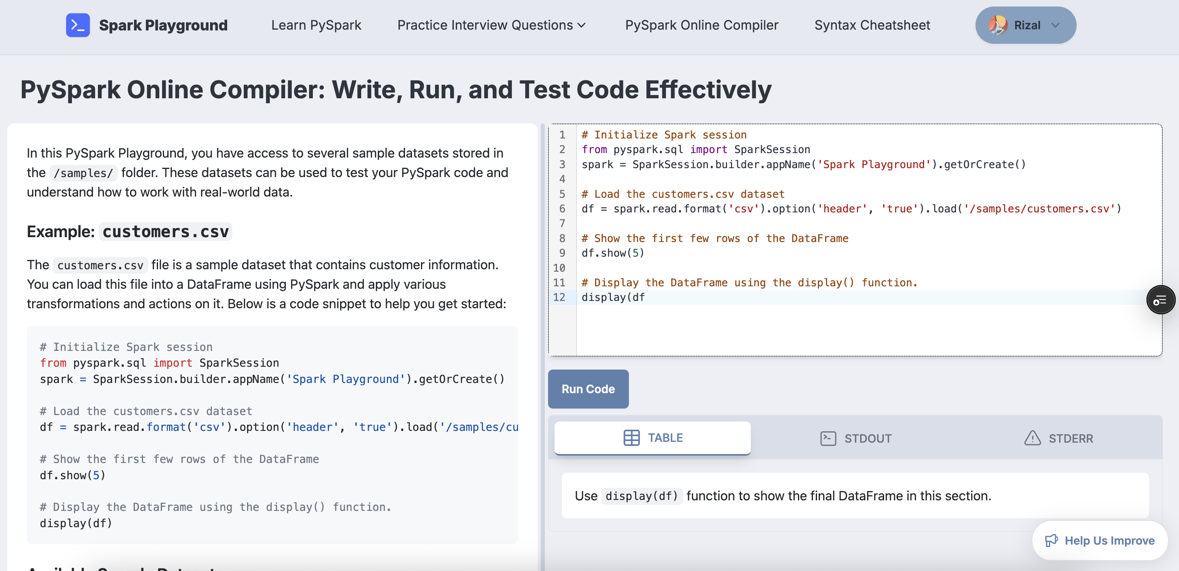Switch to the TABLE output tab
The image size is (1179, 571).
[652, 438]
